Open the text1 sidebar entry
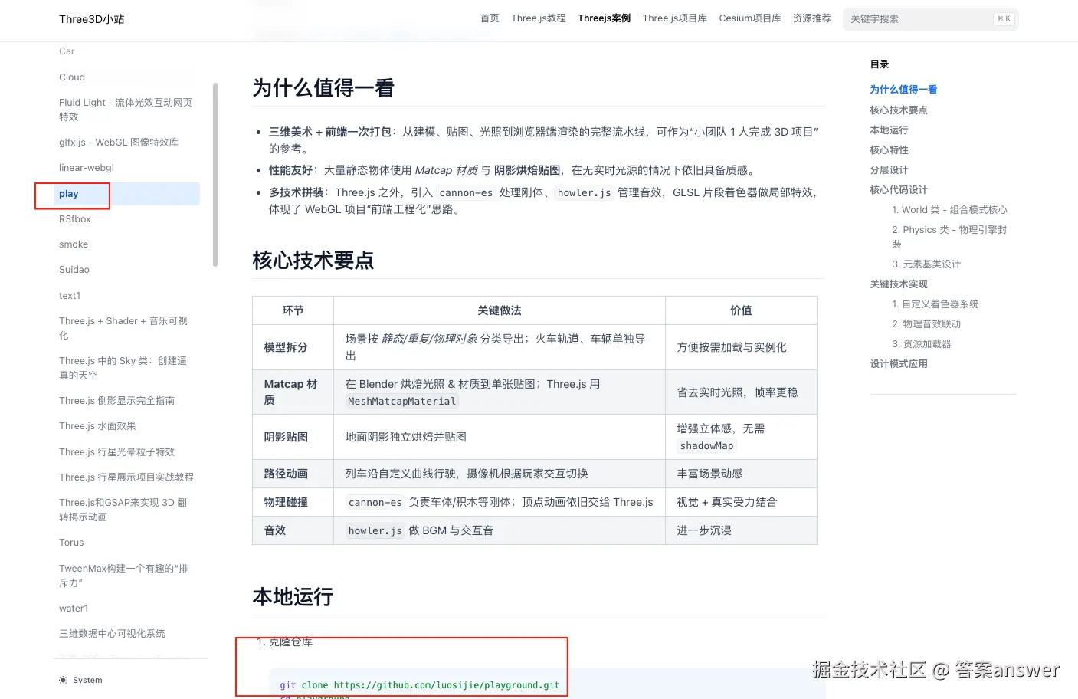This screenshot has width=1078, height=699. click(70, 296)
